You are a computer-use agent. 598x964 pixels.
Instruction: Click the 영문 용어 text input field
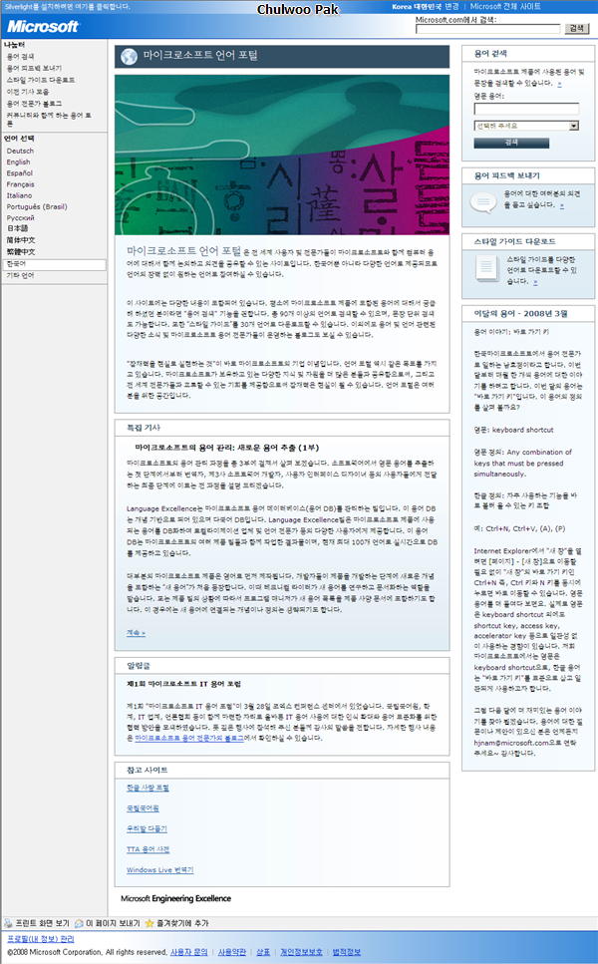(526, 109)
